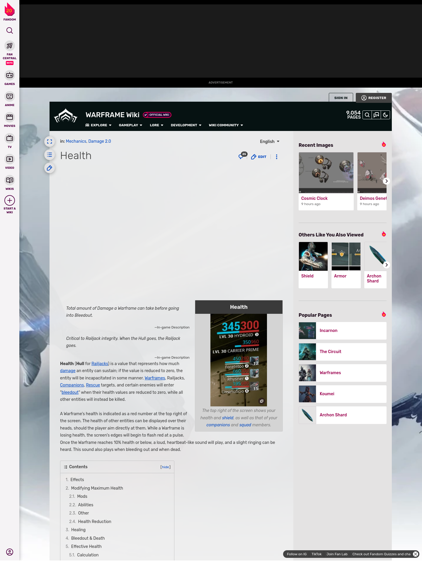
Task: Open the Movies clapperboard icon
Action: coord(10,117)
